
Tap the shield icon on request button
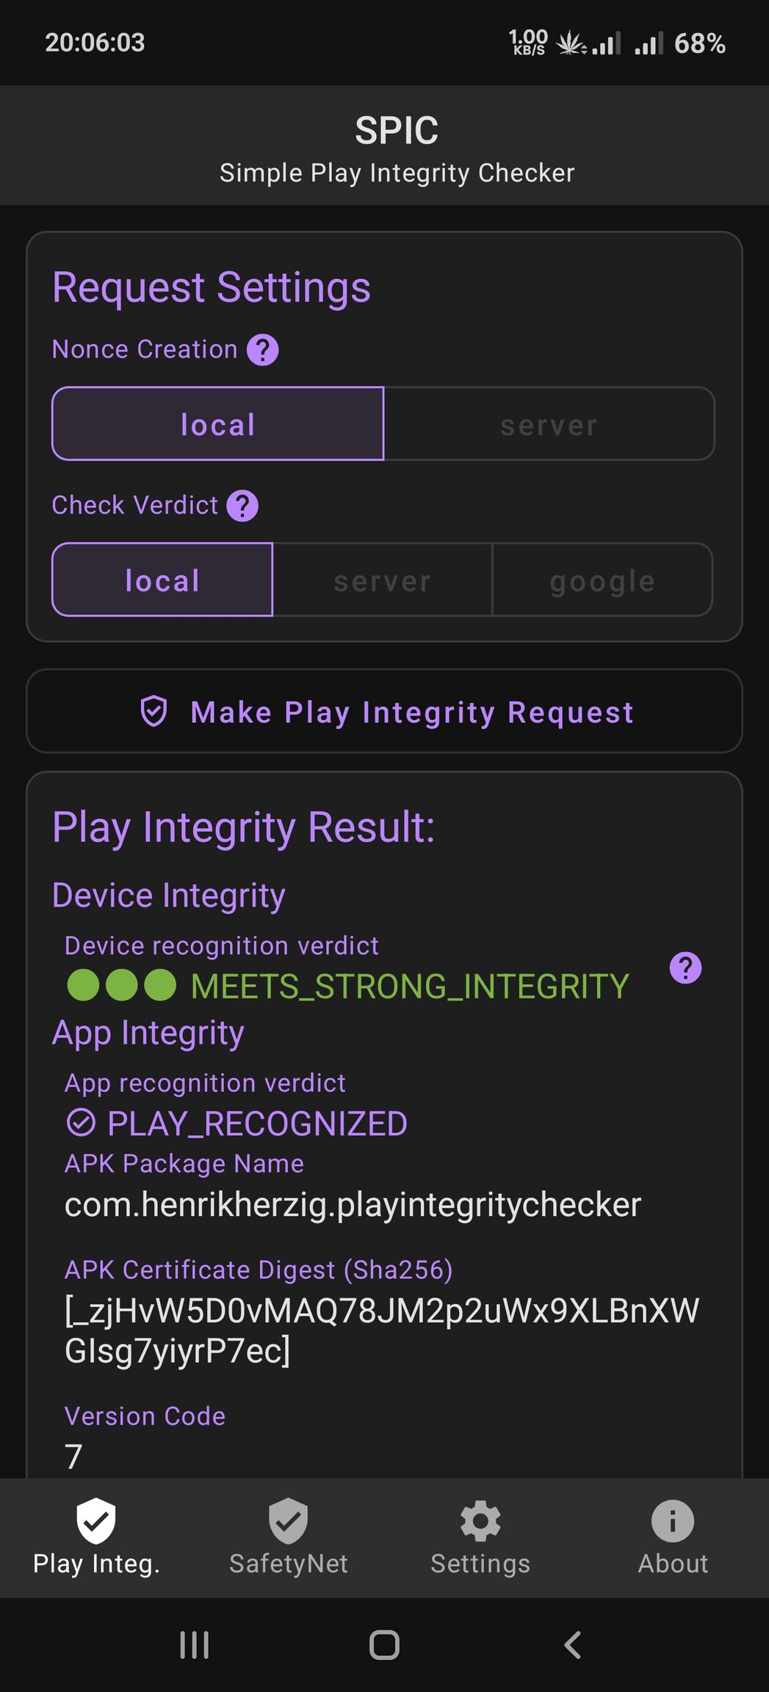pos(154,712)
